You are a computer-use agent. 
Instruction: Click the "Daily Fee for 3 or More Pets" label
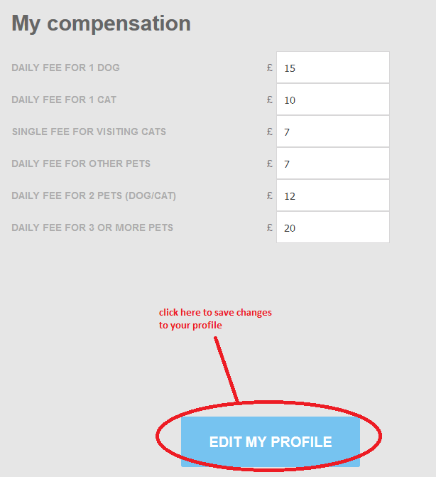[92, 228]
